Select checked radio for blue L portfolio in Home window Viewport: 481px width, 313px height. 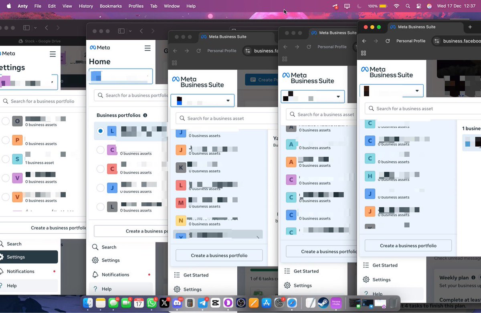101,131
